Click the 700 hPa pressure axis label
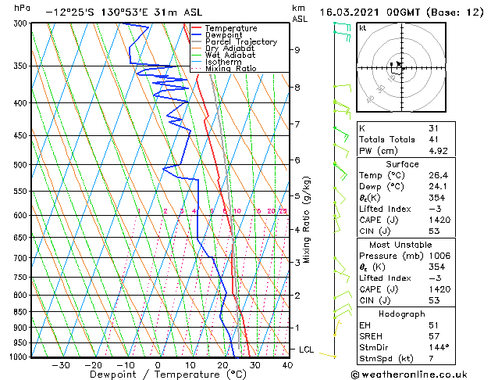The image size is (491, 380). coord(22,258)
